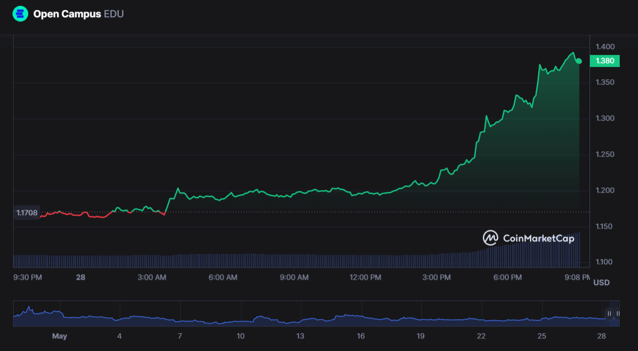This screenshot has height=351, width=638.
Task: Click the 9:30 PM time axis label
Action: click(28, 277)
